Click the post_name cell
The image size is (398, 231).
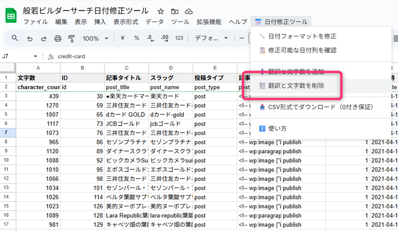[171, 87]
